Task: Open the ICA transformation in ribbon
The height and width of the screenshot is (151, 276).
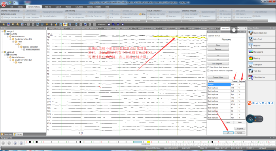Action: (x=110, y=17)
